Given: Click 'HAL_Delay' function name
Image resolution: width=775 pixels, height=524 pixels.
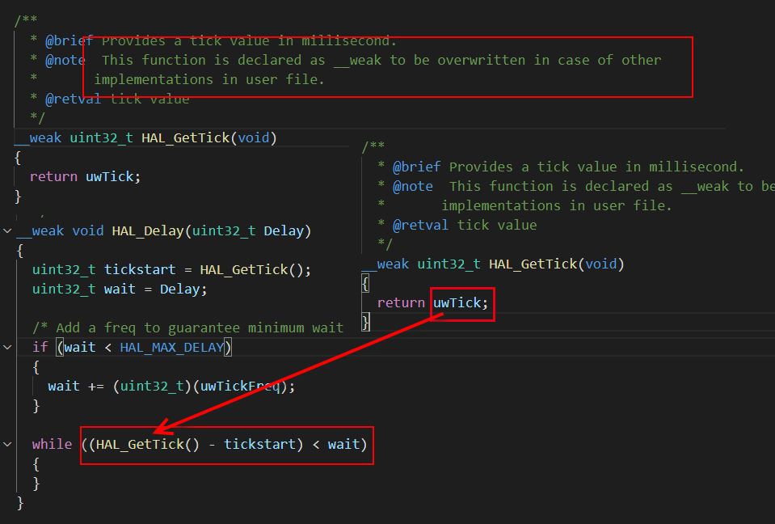Looking at the screenshot, I should click(148, 230).
